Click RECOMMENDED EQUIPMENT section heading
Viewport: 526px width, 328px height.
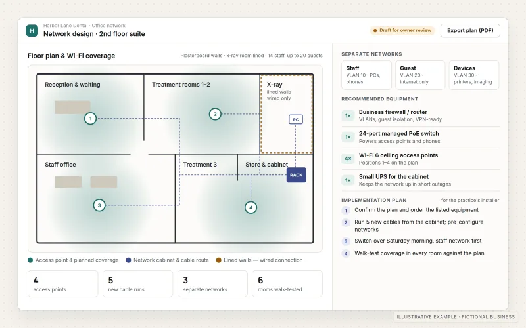(x=380, y=99)
